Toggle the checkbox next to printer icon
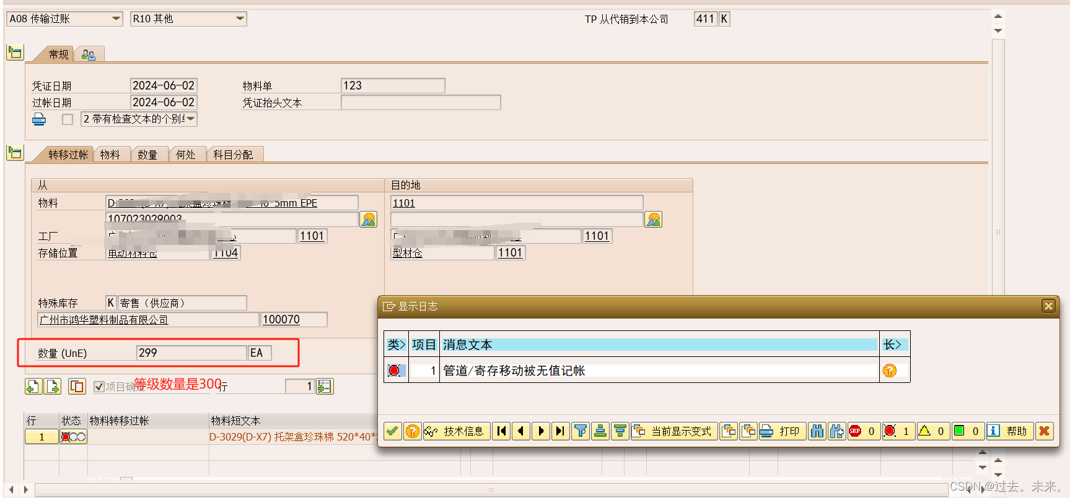The height and width of the screenshot is (498, 1070). 68,119
